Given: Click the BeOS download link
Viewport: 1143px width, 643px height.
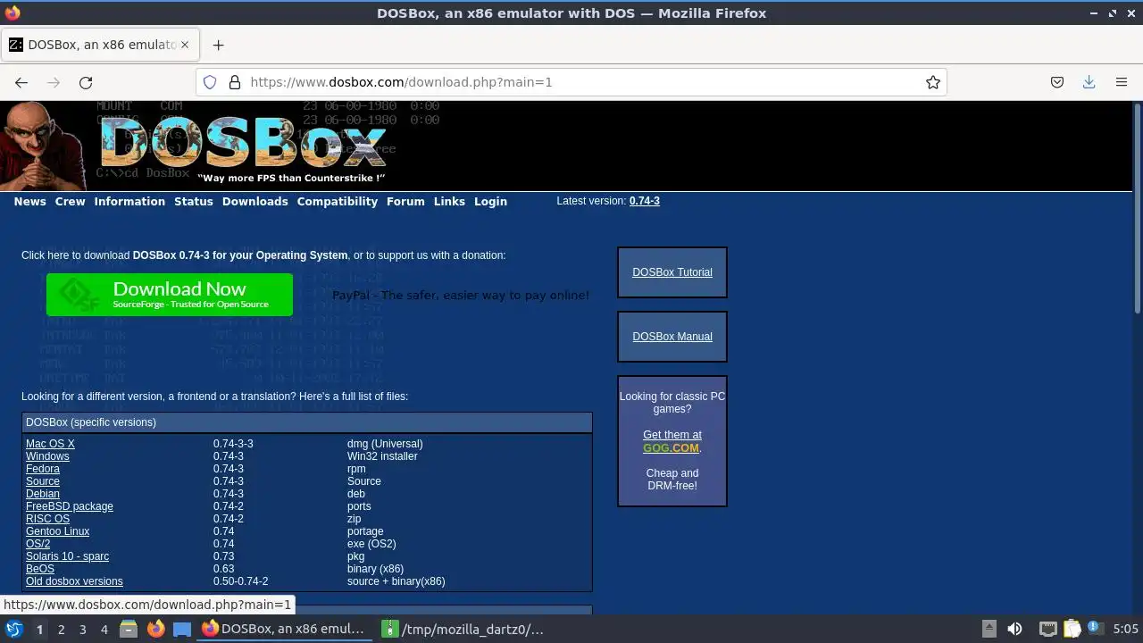Looking at the screenshot, I should click(x=40, y=569).
